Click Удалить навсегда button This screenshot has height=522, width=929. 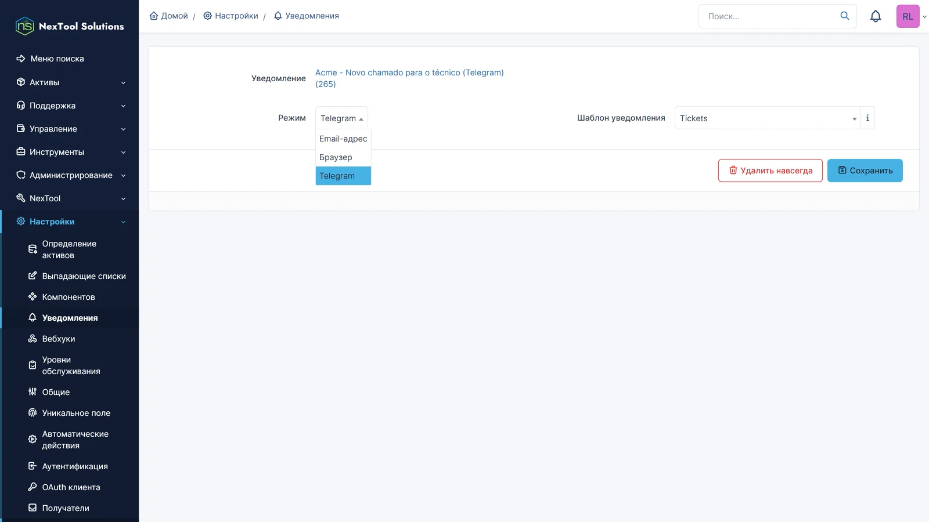tap(770, 171)
